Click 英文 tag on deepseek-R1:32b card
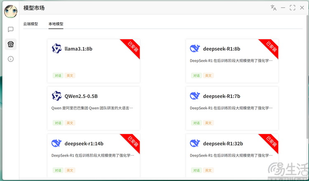The width and height of the screenshot is (309, 181). (208, 170)
